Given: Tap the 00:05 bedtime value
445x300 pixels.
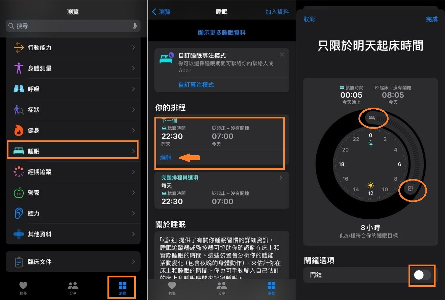Looking at the screenshot, I should coord(351,95).
